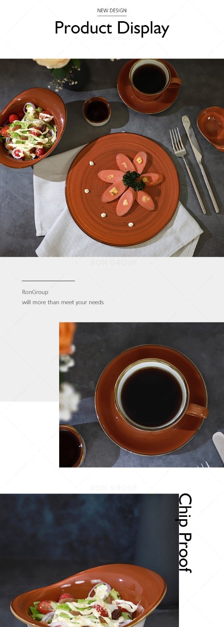Click the NEW DESIGN label

pos(112,11)
